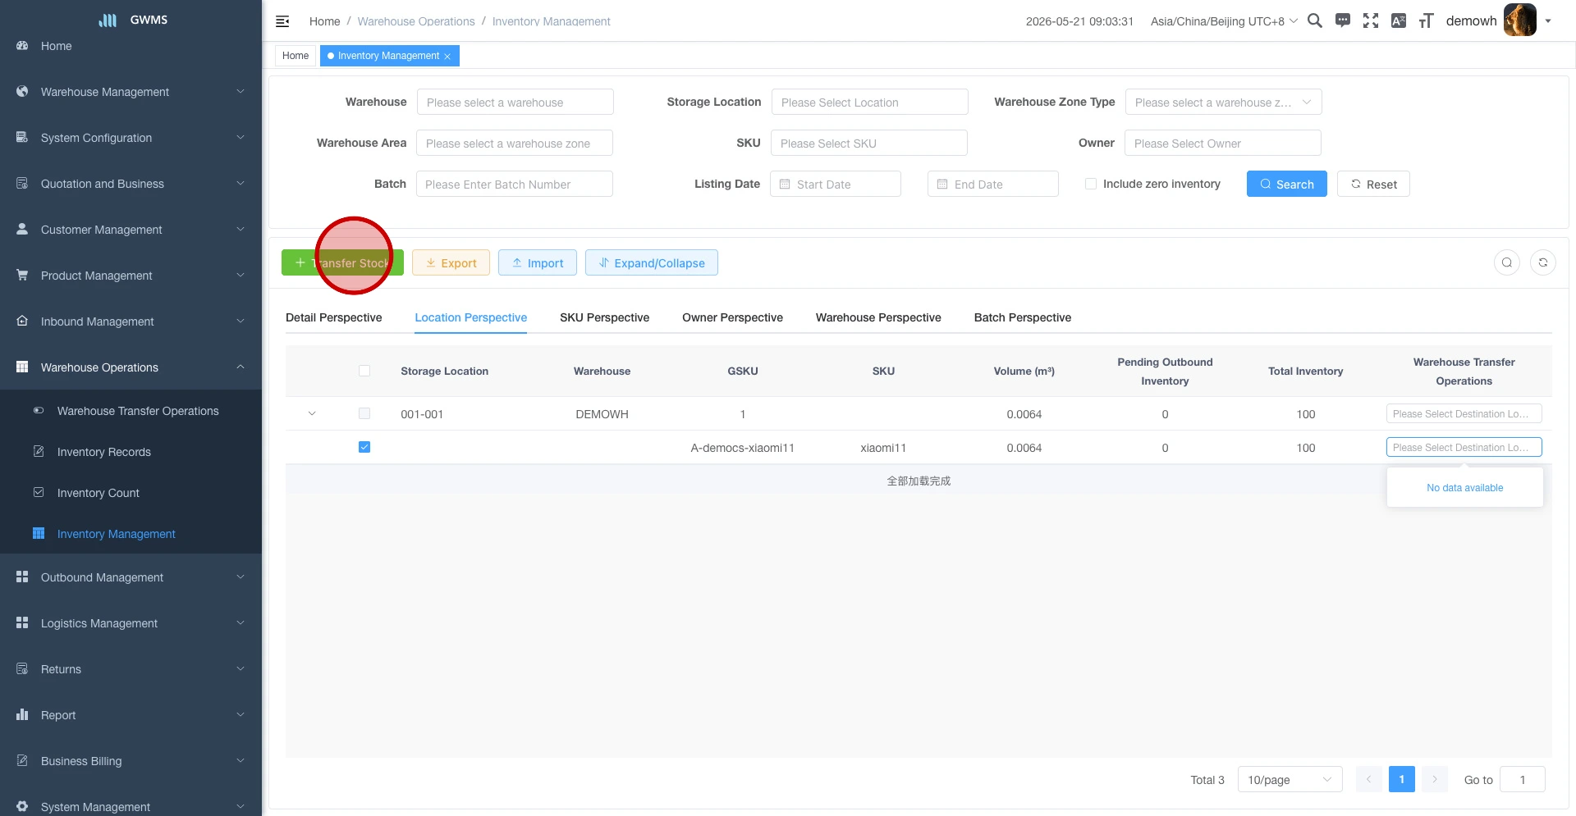Click the circular table search icon

click(x=1507, y=262)
